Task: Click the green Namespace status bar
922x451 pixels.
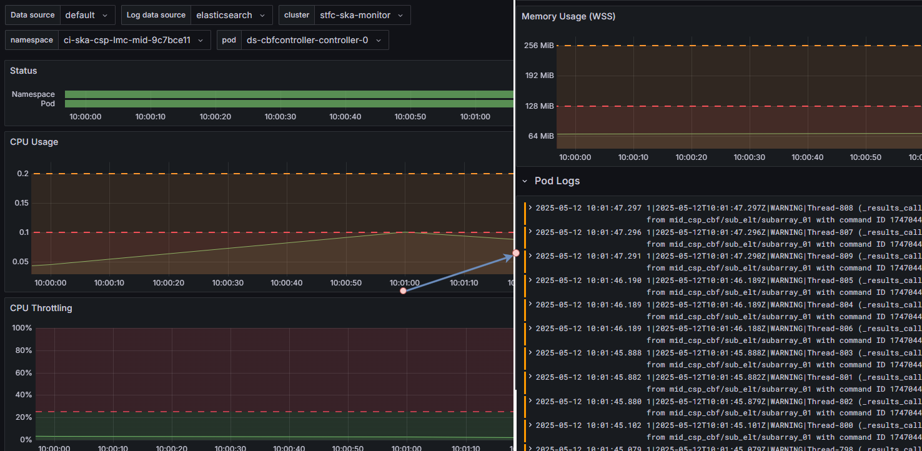Action: [x=289, y=94]
